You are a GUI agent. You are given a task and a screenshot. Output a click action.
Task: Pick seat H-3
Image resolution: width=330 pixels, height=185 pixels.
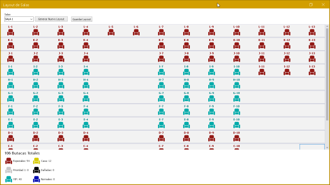61,85
